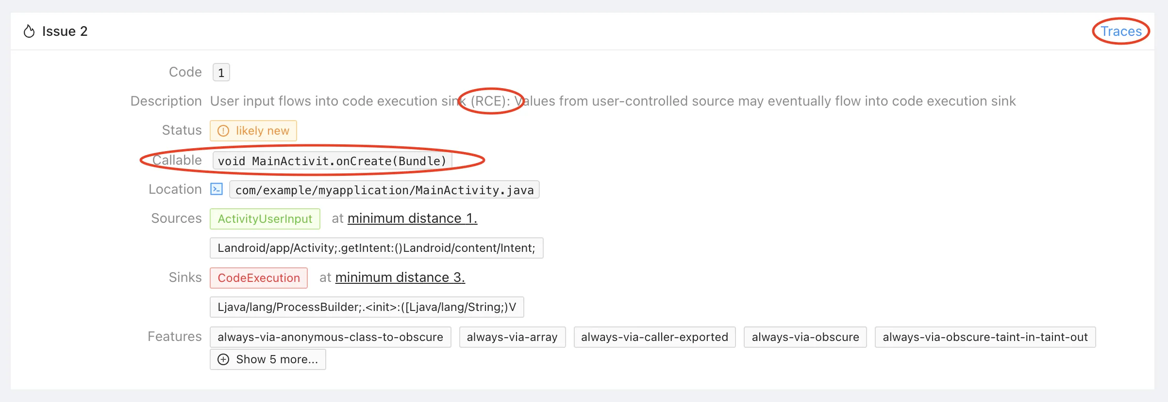Viewport: 1168px width, 402px height.
Task: Select the always-via-caller-exported feature tag
Action: (654, 337)
